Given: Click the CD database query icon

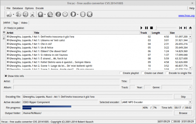Looking at the screenshot, I should coord(40,14).
